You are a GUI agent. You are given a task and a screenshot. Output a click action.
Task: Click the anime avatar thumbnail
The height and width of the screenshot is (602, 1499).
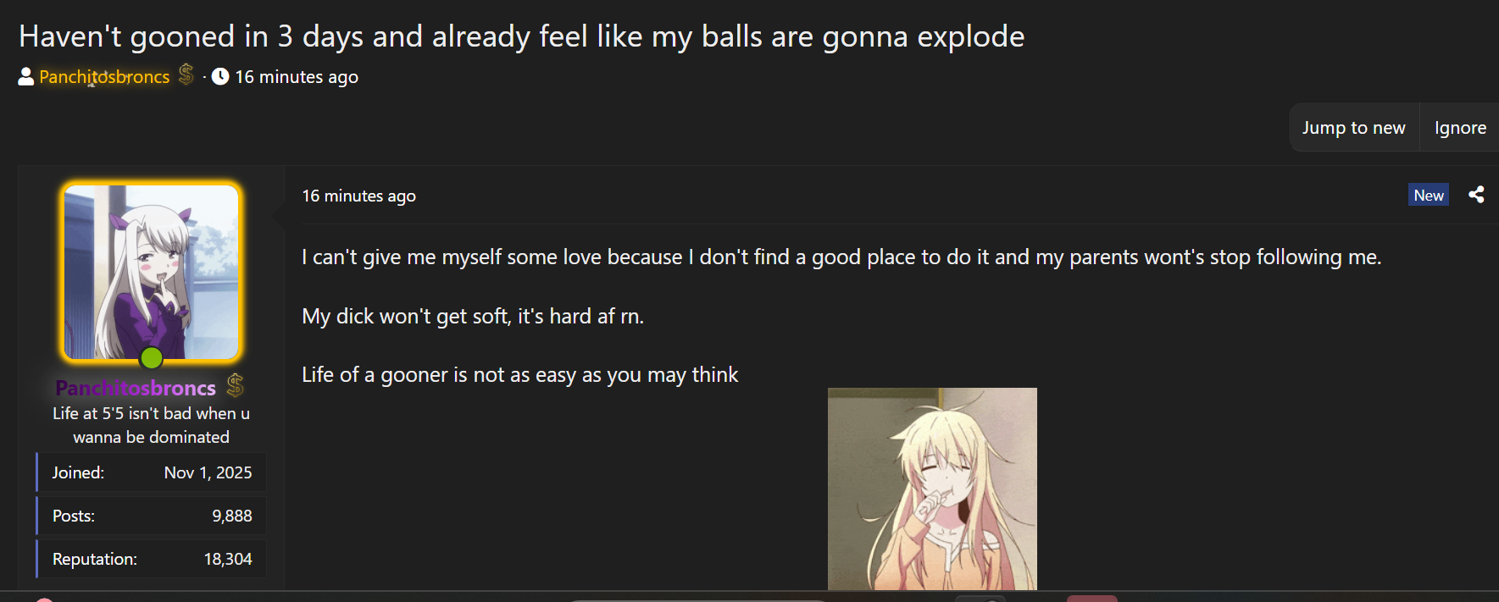pyautogui.click(x=152, y=273)
